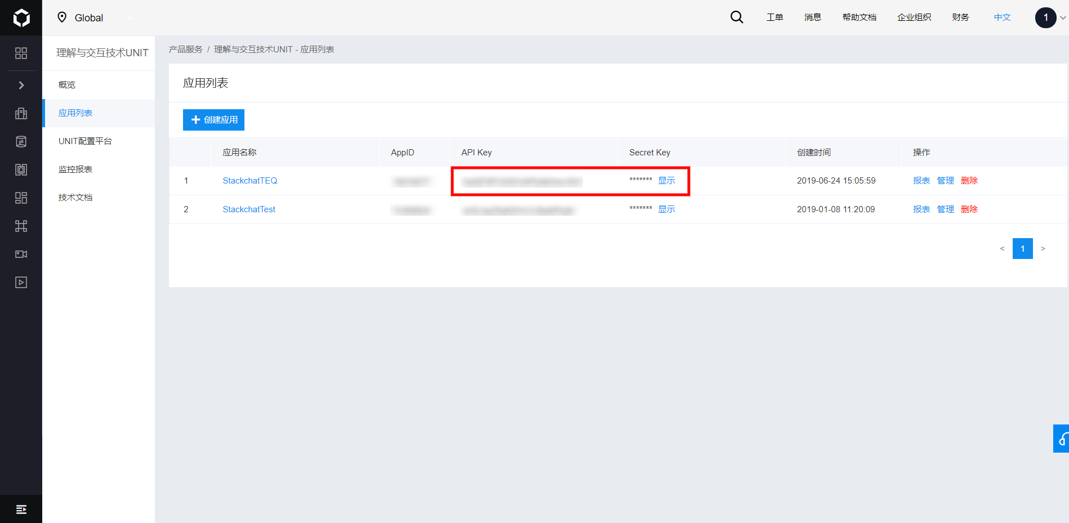This screenshot has height=523, width=1069.
Task: Click the database document sidebar icon
Action: click(x=21, y=141)
